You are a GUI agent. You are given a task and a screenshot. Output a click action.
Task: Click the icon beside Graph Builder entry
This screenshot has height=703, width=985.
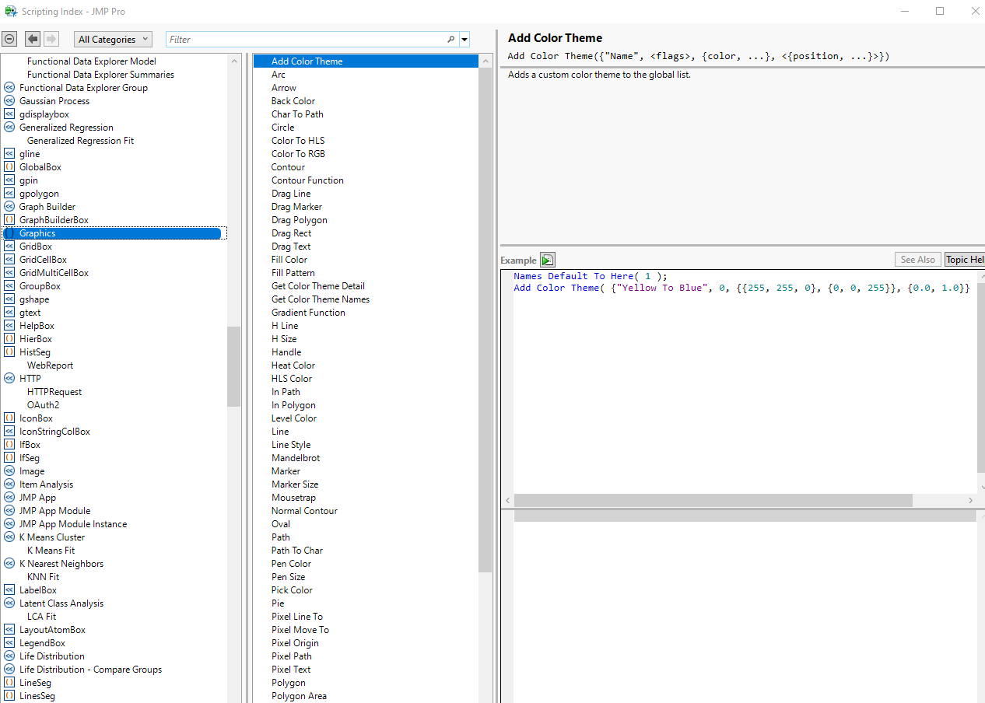tap(9, 206)
